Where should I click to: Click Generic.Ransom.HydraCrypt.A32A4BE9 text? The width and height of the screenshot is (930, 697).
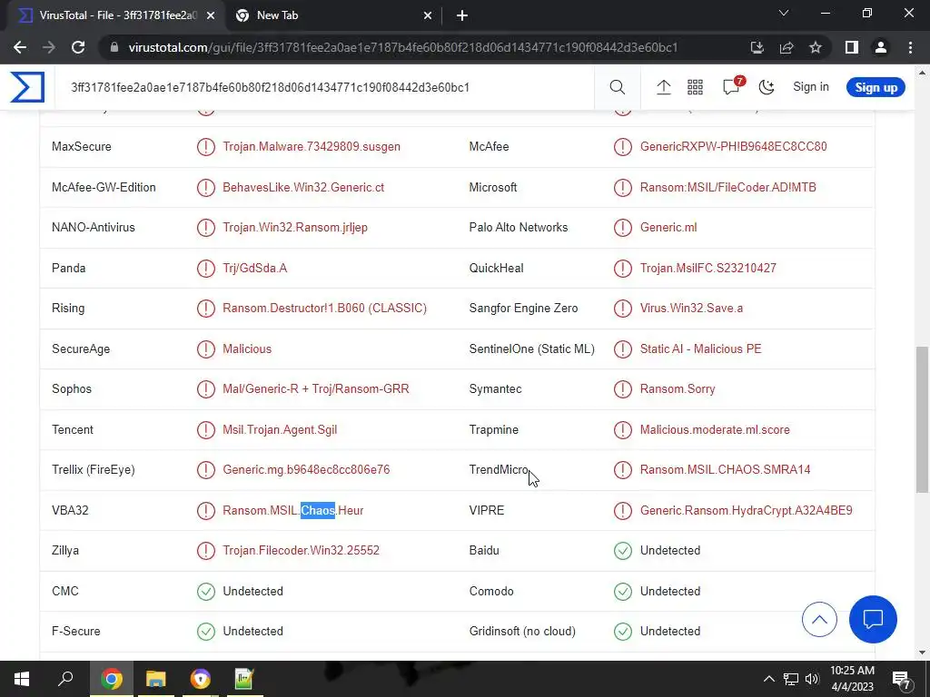point(747,510)
